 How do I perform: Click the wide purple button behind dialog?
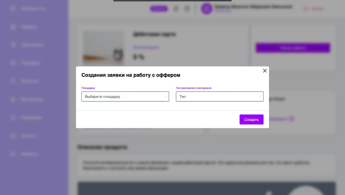pos(293,48)
